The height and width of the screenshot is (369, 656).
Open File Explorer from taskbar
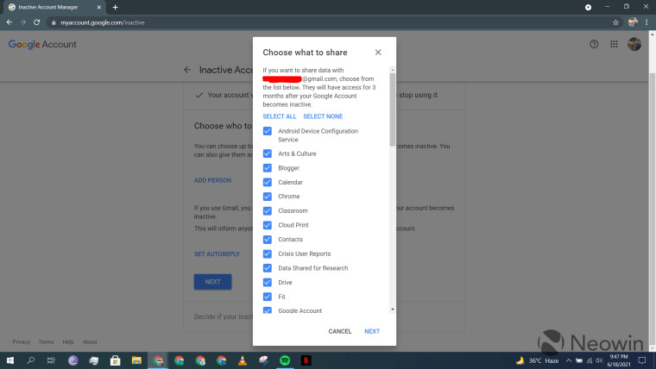point(136,360)
